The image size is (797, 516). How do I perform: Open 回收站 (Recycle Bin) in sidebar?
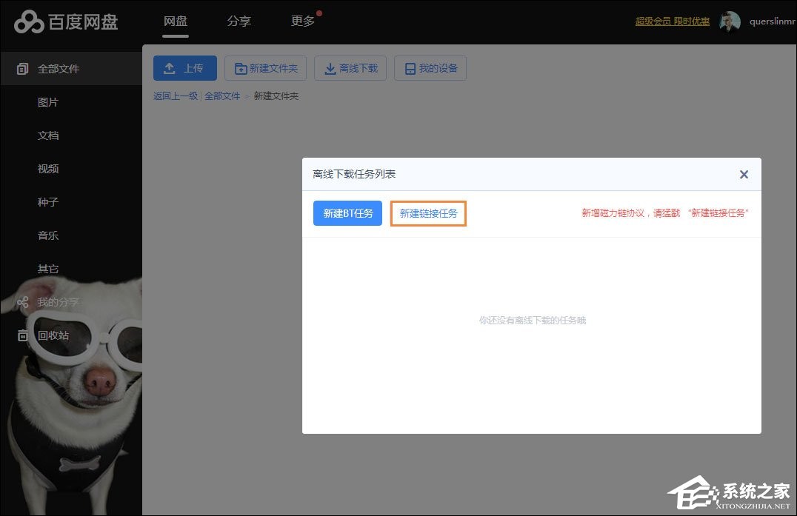(x=48, y=335)
